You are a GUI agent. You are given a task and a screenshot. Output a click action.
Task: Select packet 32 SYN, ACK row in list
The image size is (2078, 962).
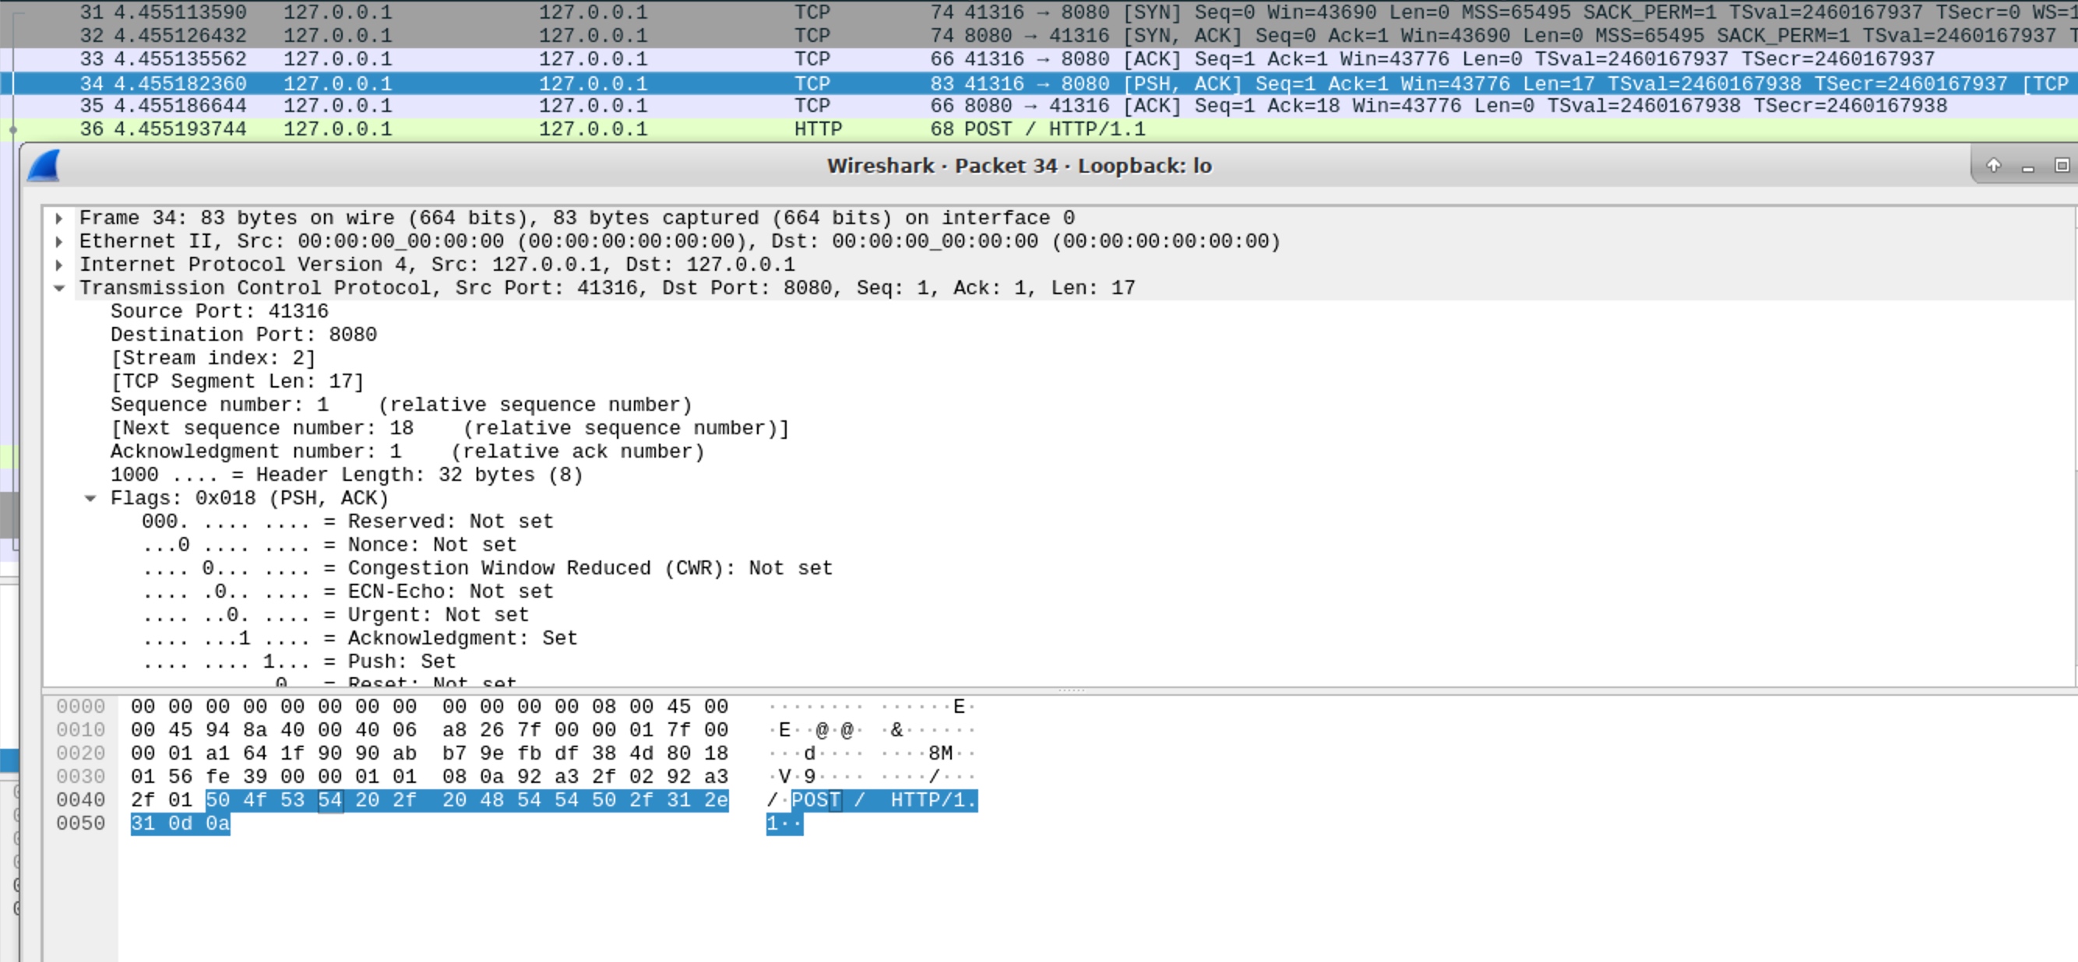[x=1039, y=36]
